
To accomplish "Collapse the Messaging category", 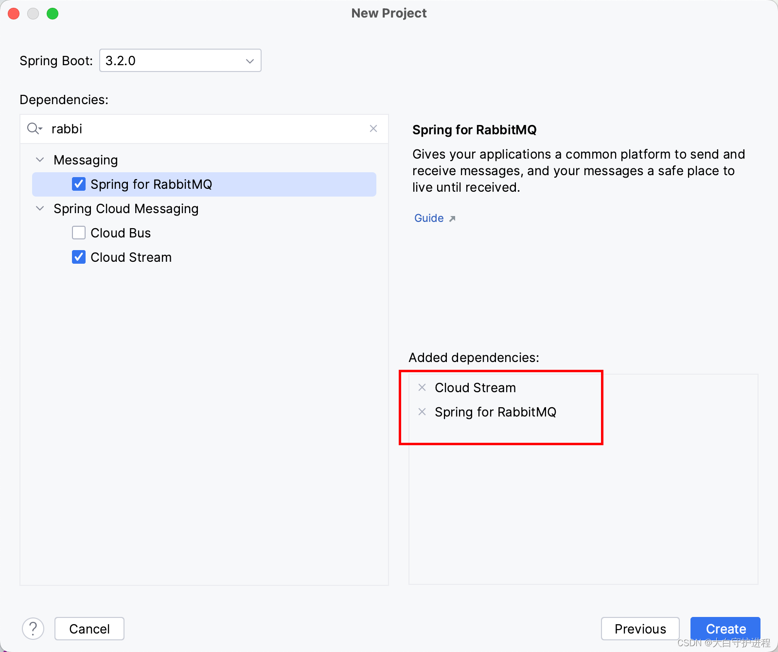I will pyautogui.click(x=40, y=160).
